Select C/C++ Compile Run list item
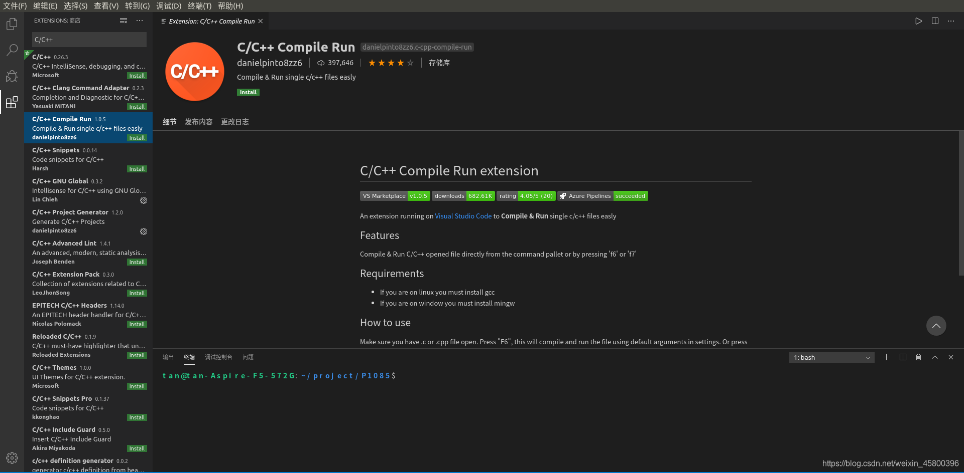The image size is (964, 473). [88, 128]
